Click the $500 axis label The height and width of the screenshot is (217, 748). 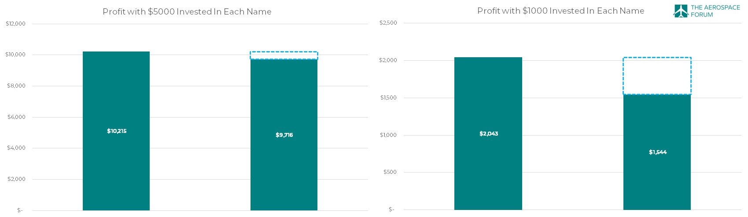click(390, 172)
